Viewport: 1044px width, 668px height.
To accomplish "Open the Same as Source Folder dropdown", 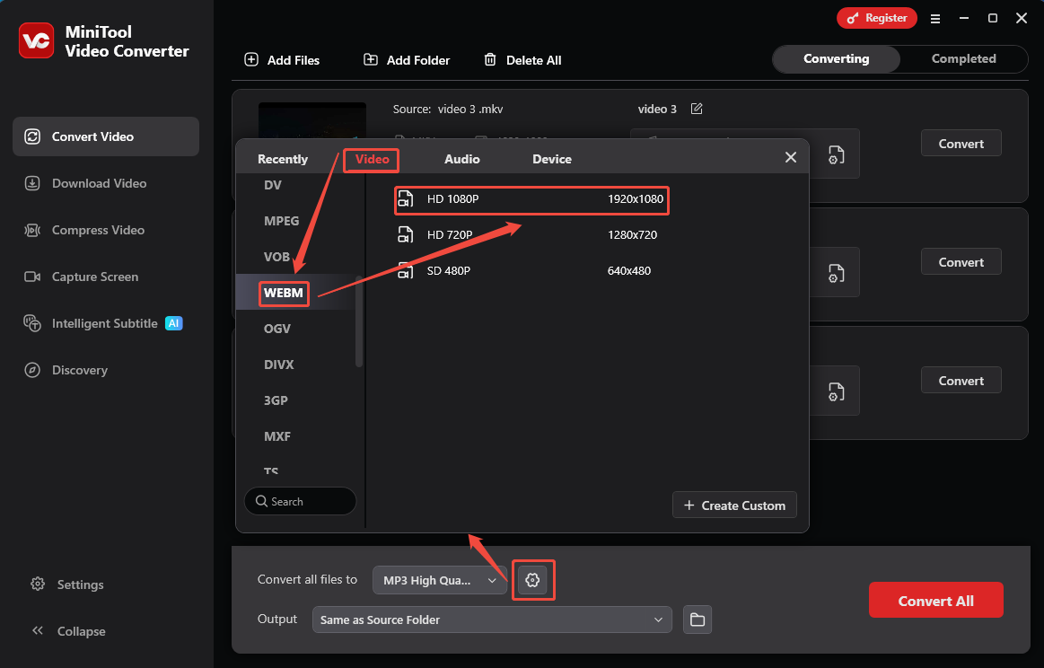I will pos(492,620).
